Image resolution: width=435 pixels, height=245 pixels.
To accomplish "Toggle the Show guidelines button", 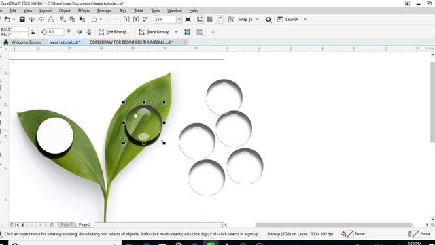I will pyautogui.click(x=219, y=20).
